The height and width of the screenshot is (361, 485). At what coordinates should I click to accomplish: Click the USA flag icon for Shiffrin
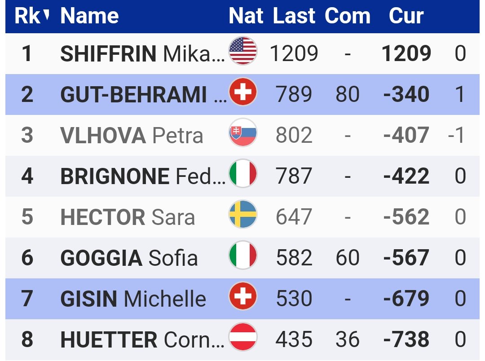[x=243, y=50]
